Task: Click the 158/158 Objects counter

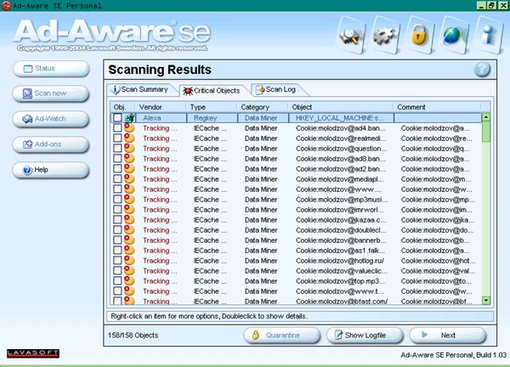Action: (x=133, y=336)
